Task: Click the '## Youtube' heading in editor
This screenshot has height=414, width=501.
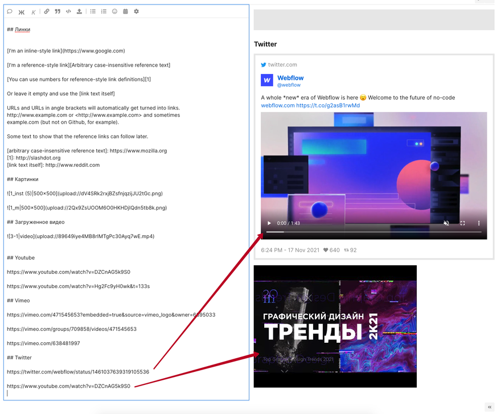Action: (20, 257)
